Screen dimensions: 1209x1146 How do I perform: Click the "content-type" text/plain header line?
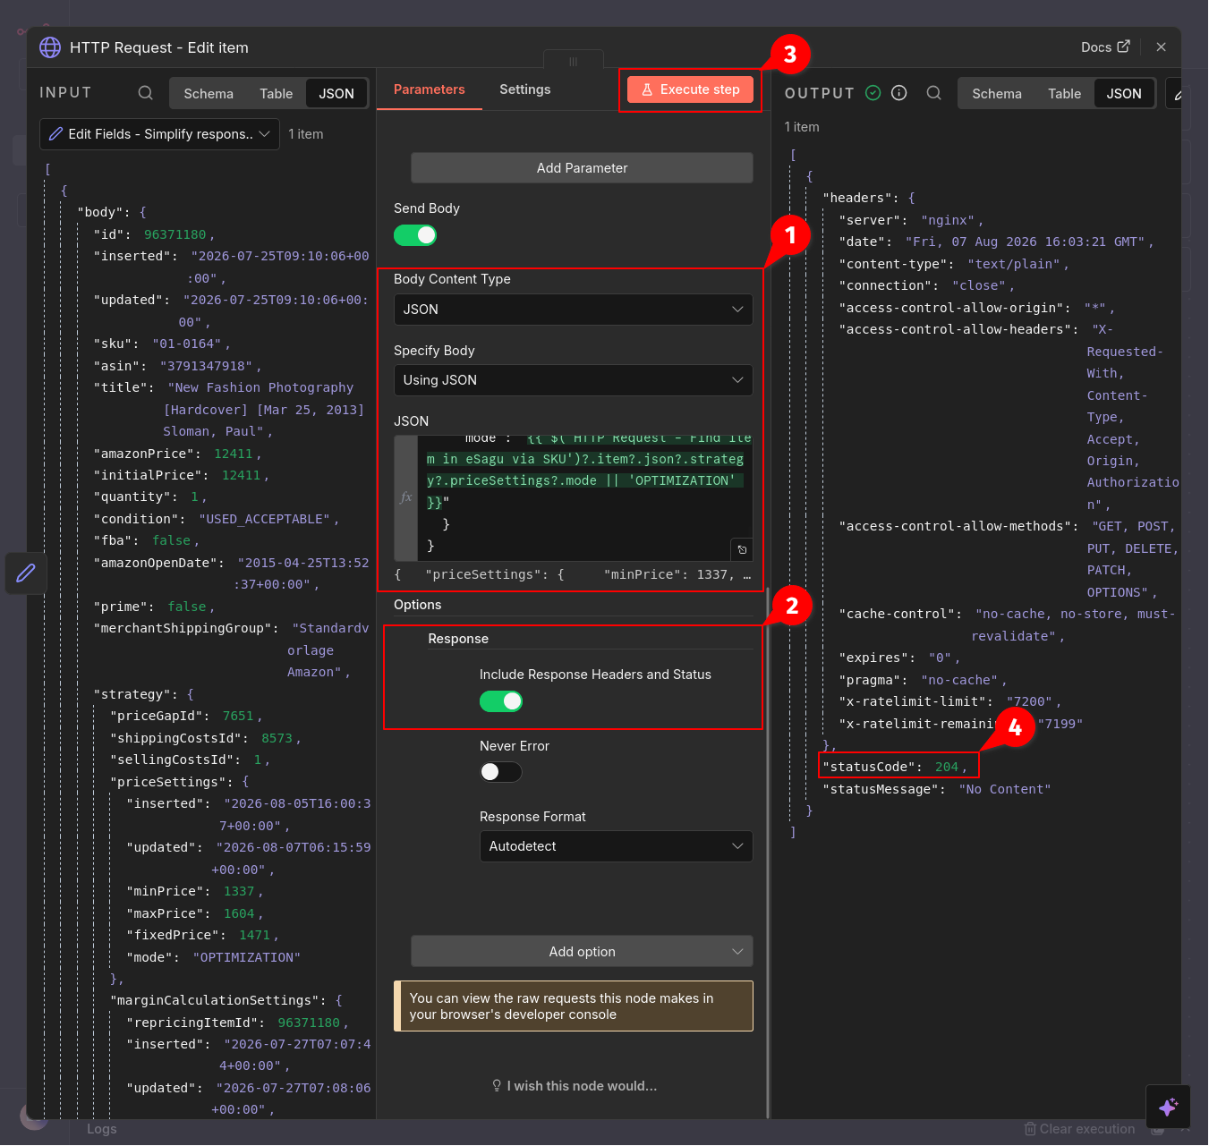pyautogui.click(x=954, y=264)
